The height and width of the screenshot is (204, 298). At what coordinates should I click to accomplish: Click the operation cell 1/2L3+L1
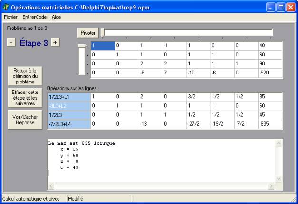69,97
